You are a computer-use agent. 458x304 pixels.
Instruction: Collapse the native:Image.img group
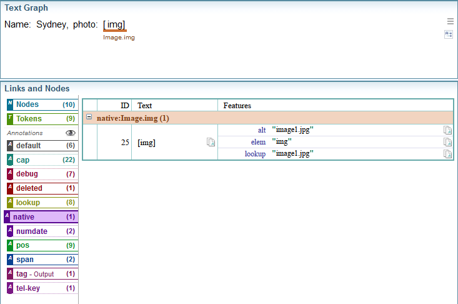tap(89, 118)
